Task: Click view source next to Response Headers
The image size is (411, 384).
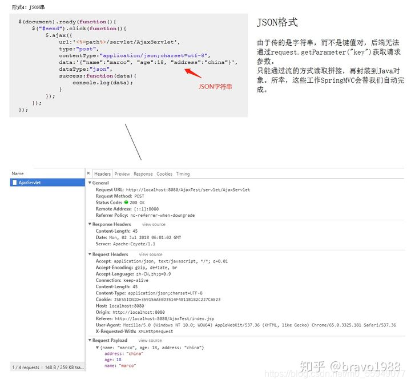Action: [x=154, y=224]
